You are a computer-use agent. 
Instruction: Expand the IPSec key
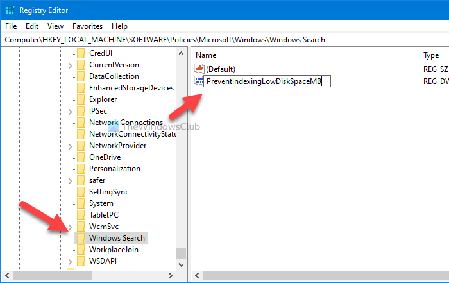(x=70, y=112)
